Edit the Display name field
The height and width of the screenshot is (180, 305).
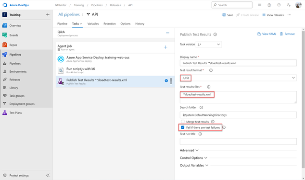coord(238,63)
